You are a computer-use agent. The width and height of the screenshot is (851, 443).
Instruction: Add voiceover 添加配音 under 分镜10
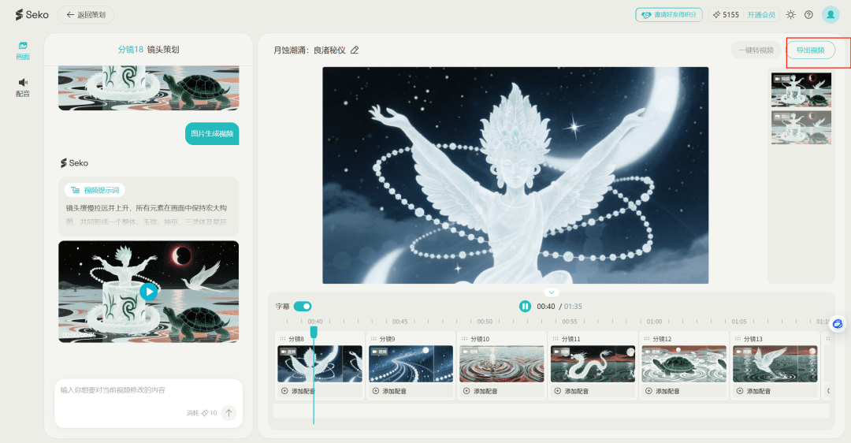pyautogui.click(x=481, y=391)
